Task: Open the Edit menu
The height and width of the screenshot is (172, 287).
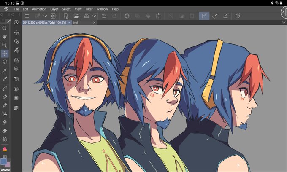Action: click(x=25, y=9)
